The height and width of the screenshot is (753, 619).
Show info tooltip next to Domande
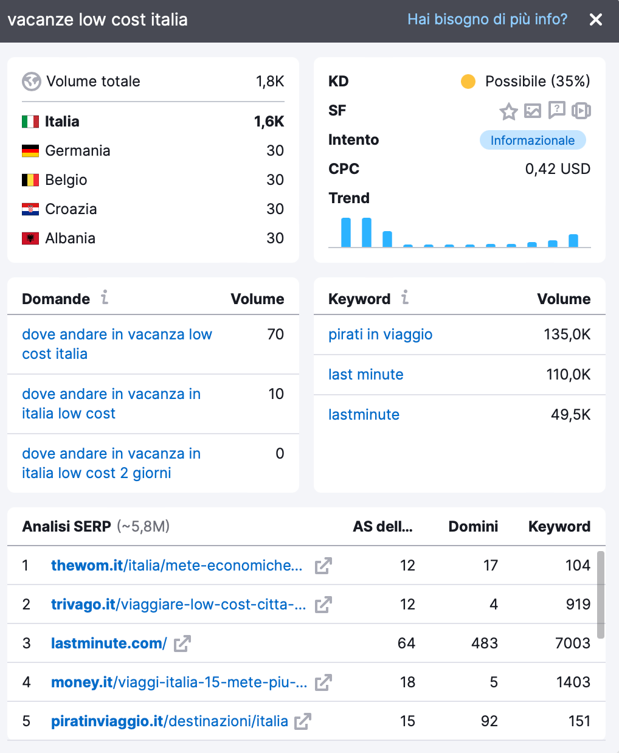pyautogui.click(x=105, y=297)
